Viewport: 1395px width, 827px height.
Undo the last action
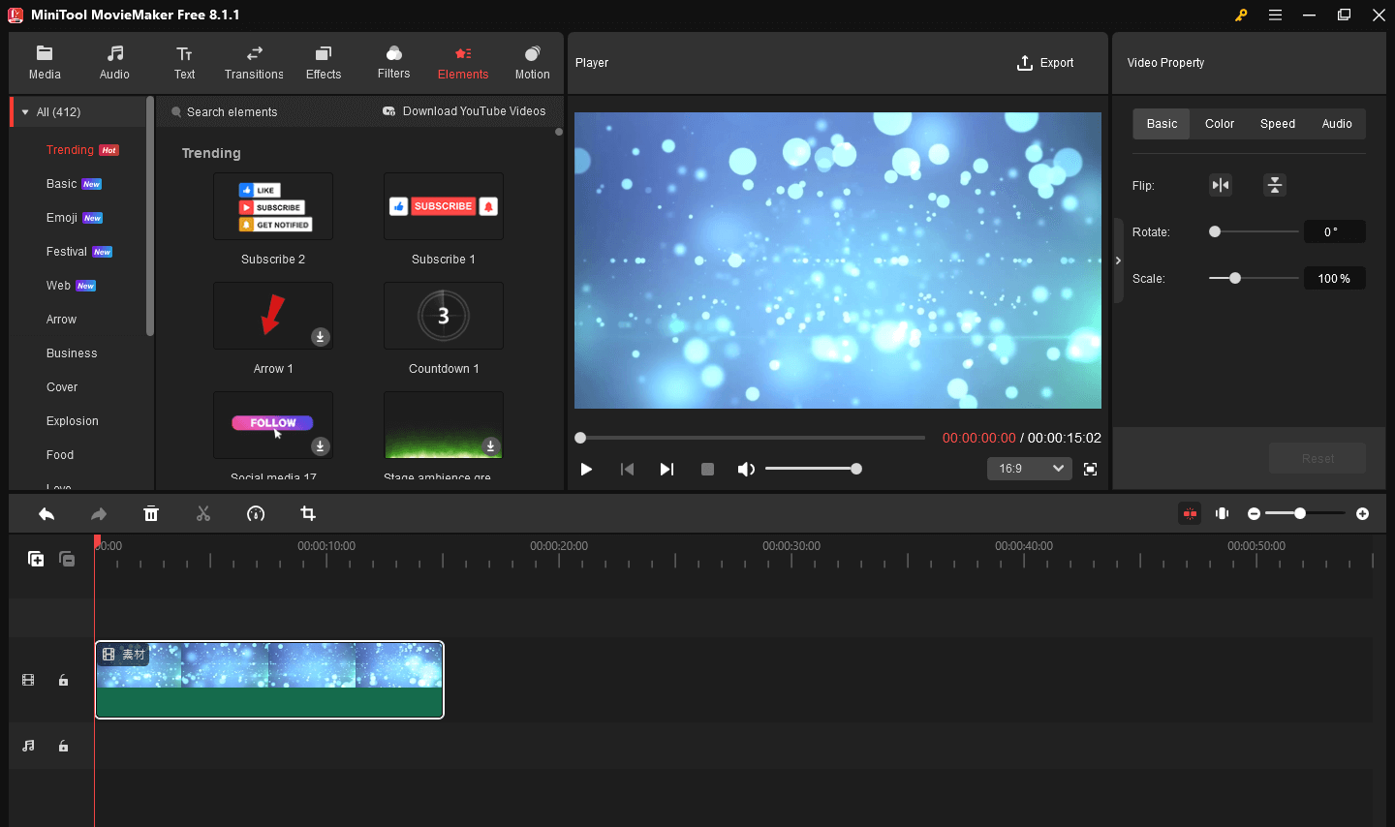pos(46,514)
